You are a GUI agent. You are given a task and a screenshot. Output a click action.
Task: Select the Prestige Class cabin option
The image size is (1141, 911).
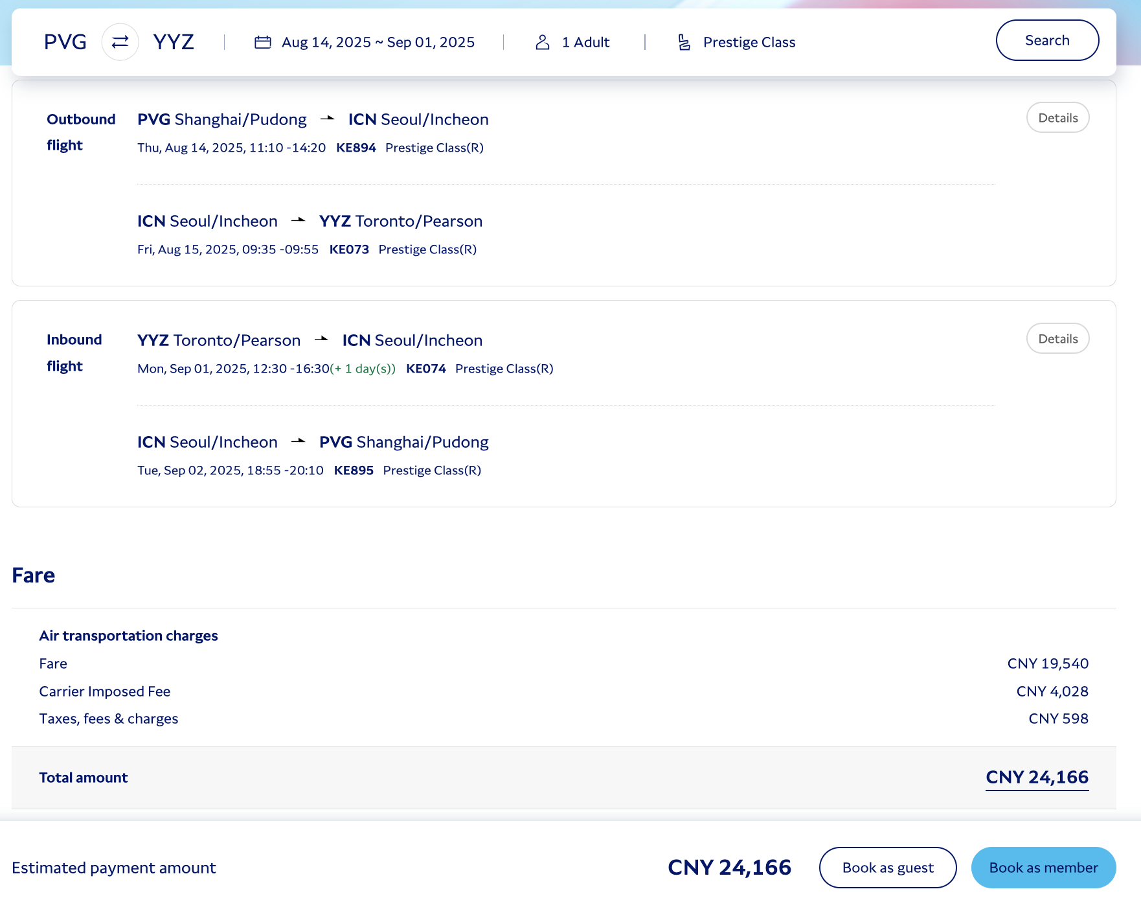pos(749,42)
